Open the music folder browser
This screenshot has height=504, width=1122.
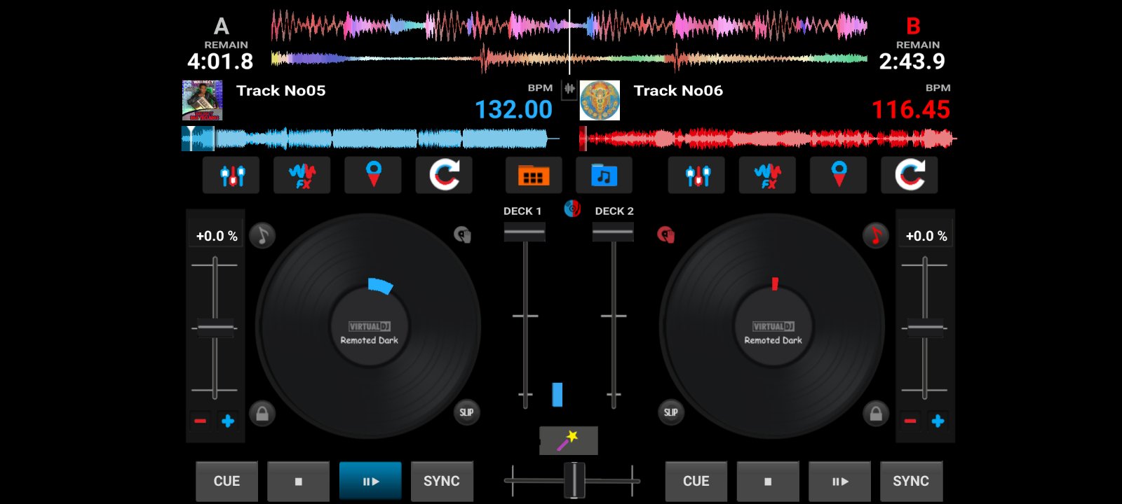click(604, 175)
